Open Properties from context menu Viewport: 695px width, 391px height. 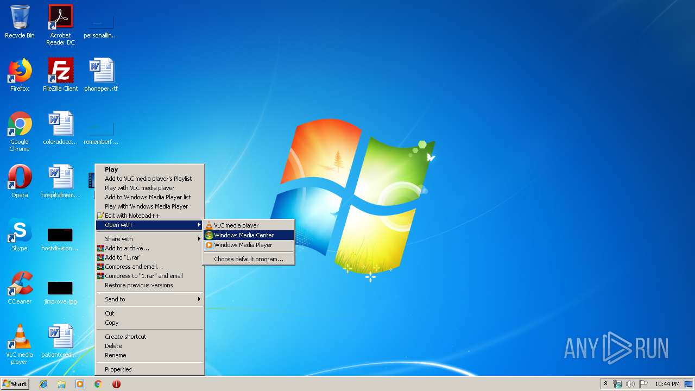(x=150, y=369)
